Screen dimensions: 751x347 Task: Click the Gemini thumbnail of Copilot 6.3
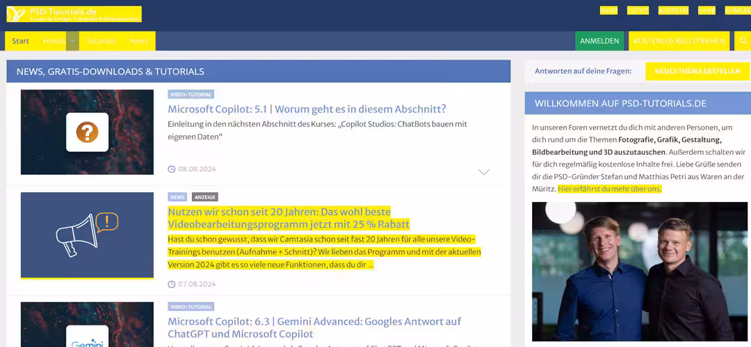click(87, 325)
